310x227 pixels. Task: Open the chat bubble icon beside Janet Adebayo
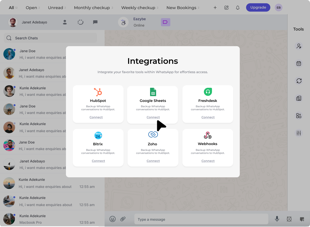pos(95,22)
